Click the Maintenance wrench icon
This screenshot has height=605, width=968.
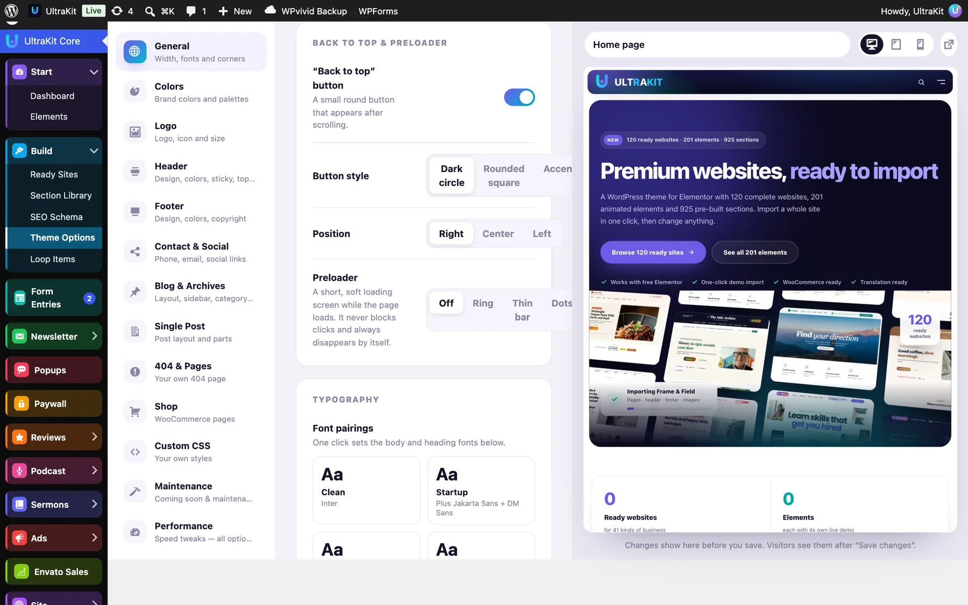pyautogui.click(x=135, y=492)
